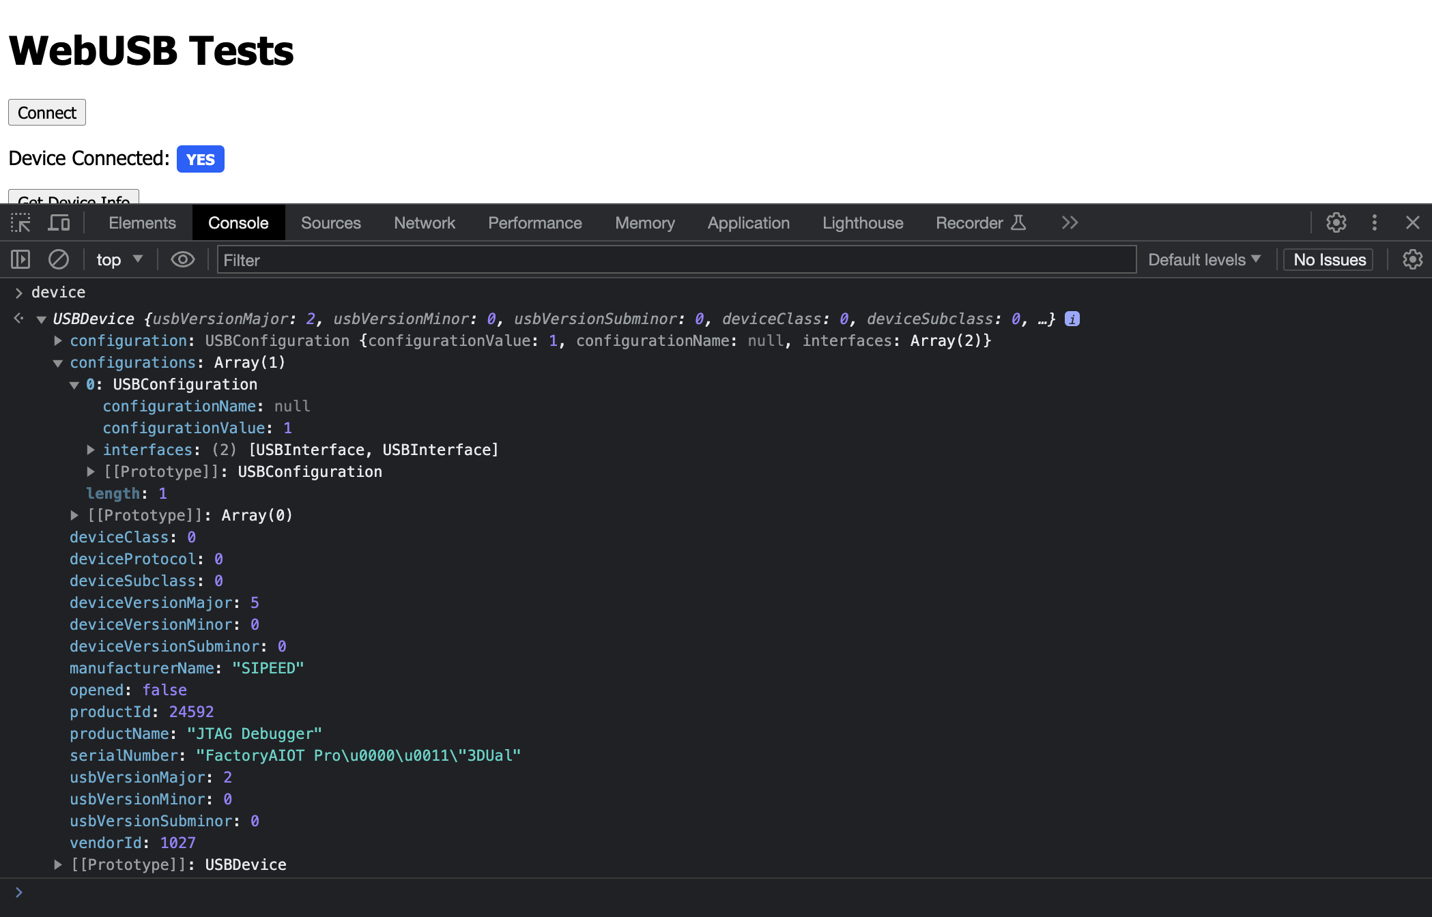Open the DevTools three-dot customize menu
The height and width of the screenshot is (917, 1432).
coord(1374,223)
